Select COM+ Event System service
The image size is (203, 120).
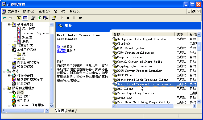[x=155, y=48]
